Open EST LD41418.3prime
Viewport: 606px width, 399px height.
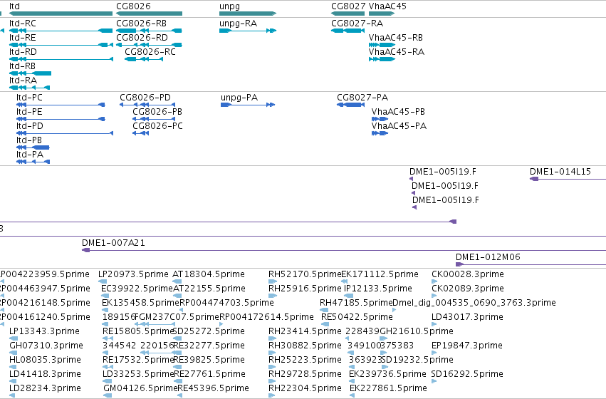tap(45, 374)
